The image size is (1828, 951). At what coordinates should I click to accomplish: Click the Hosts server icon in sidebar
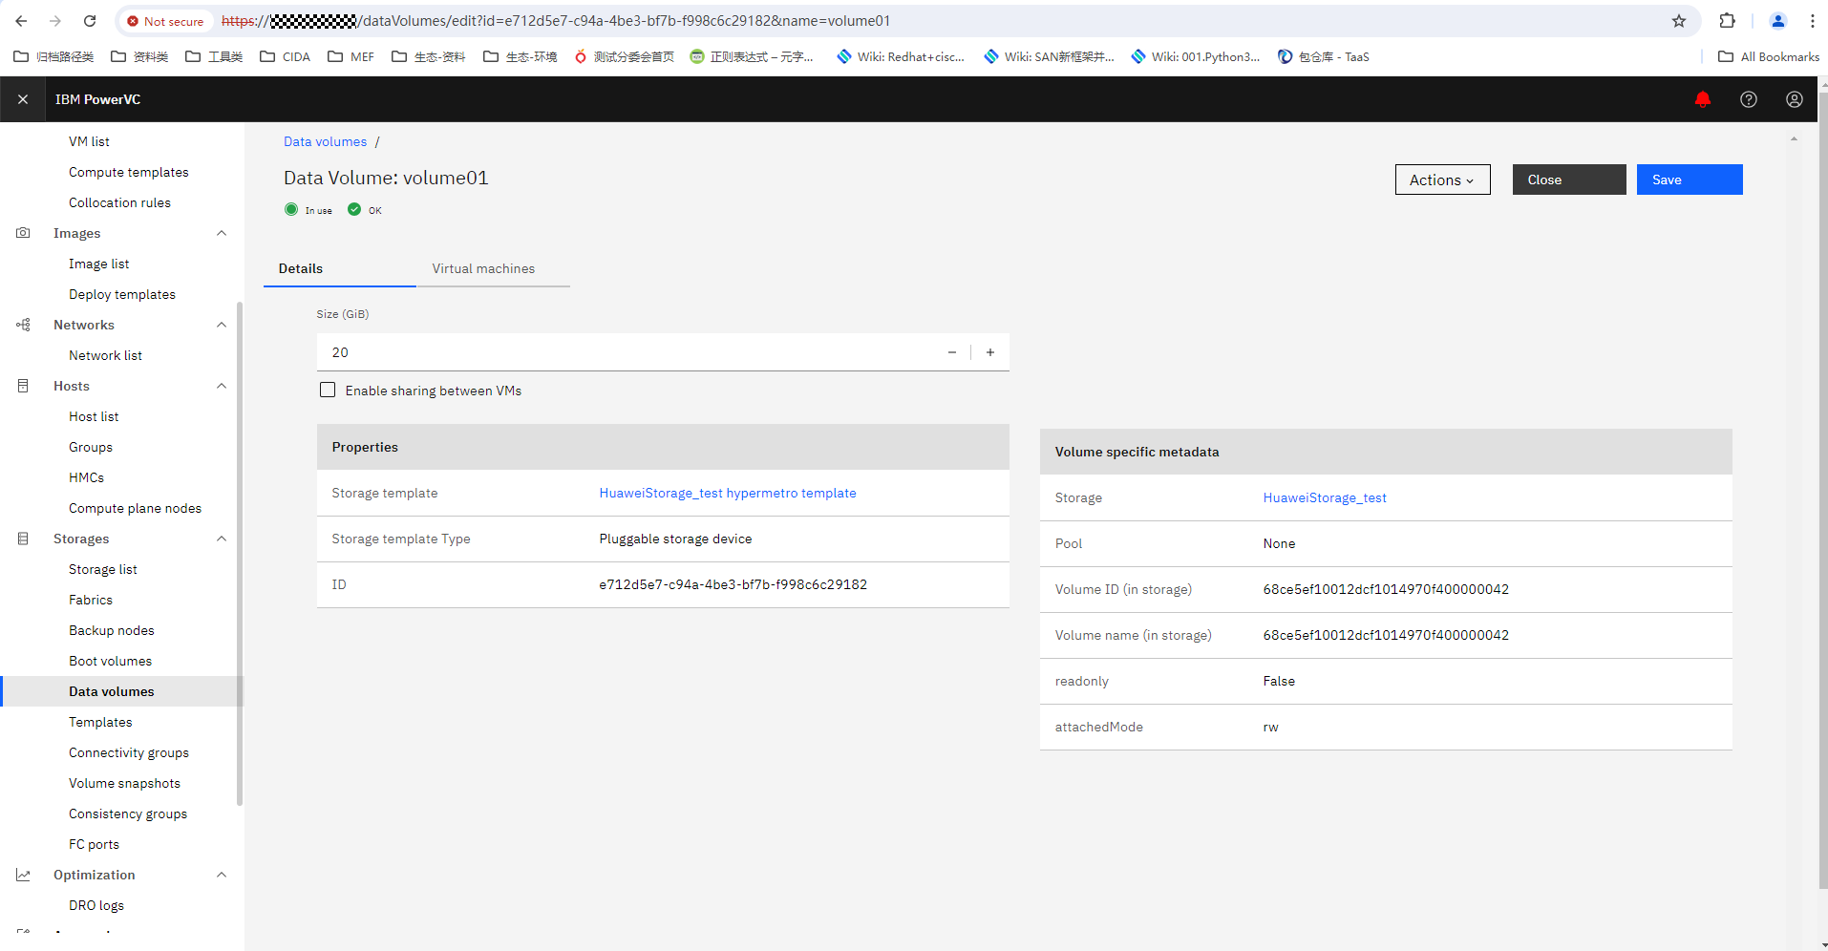[23, 386]
